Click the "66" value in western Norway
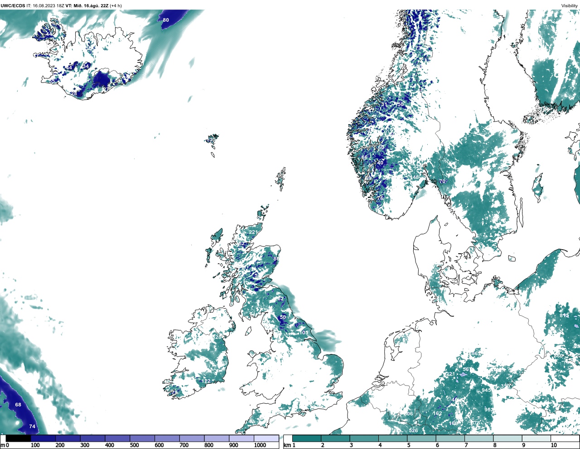The width and height of the screenshot is (580, 449). 365,158
